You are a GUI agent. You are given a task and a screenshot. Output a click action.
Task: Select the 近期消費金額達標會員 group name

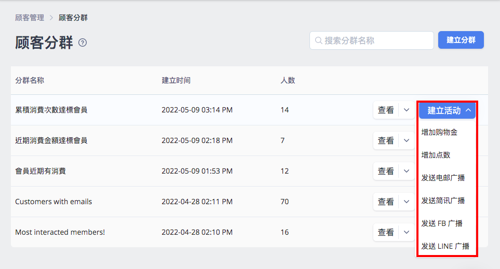point(51,140)
